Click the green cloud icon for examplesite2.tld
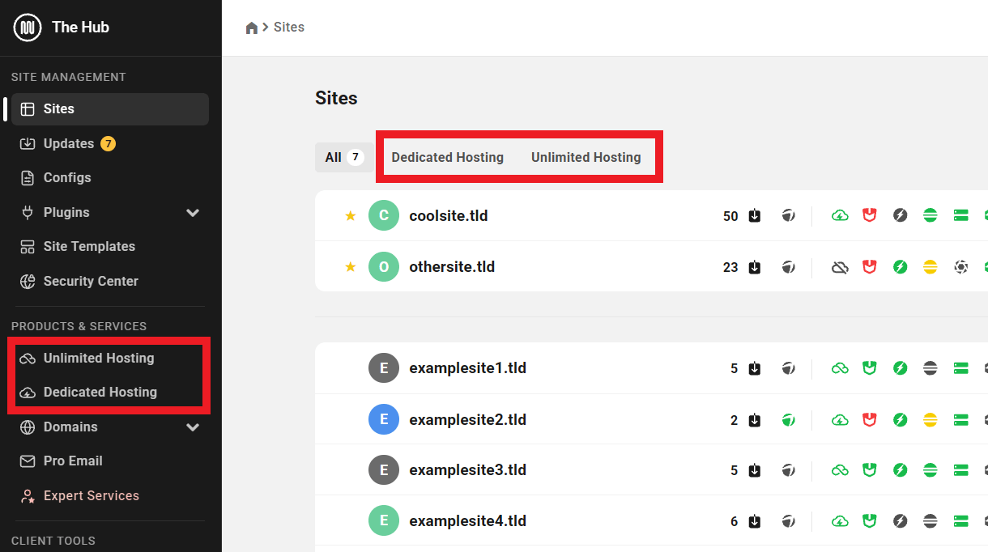988x552 pixels. tap(840, 420)
